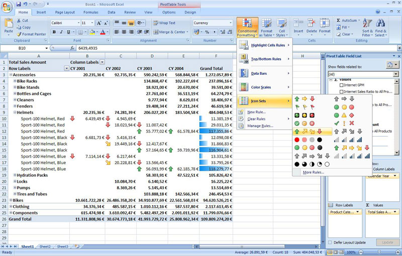Click the Sort & Filter icon
The width and height of the screenshot is (402, 256).
click(x=367, y=24)
